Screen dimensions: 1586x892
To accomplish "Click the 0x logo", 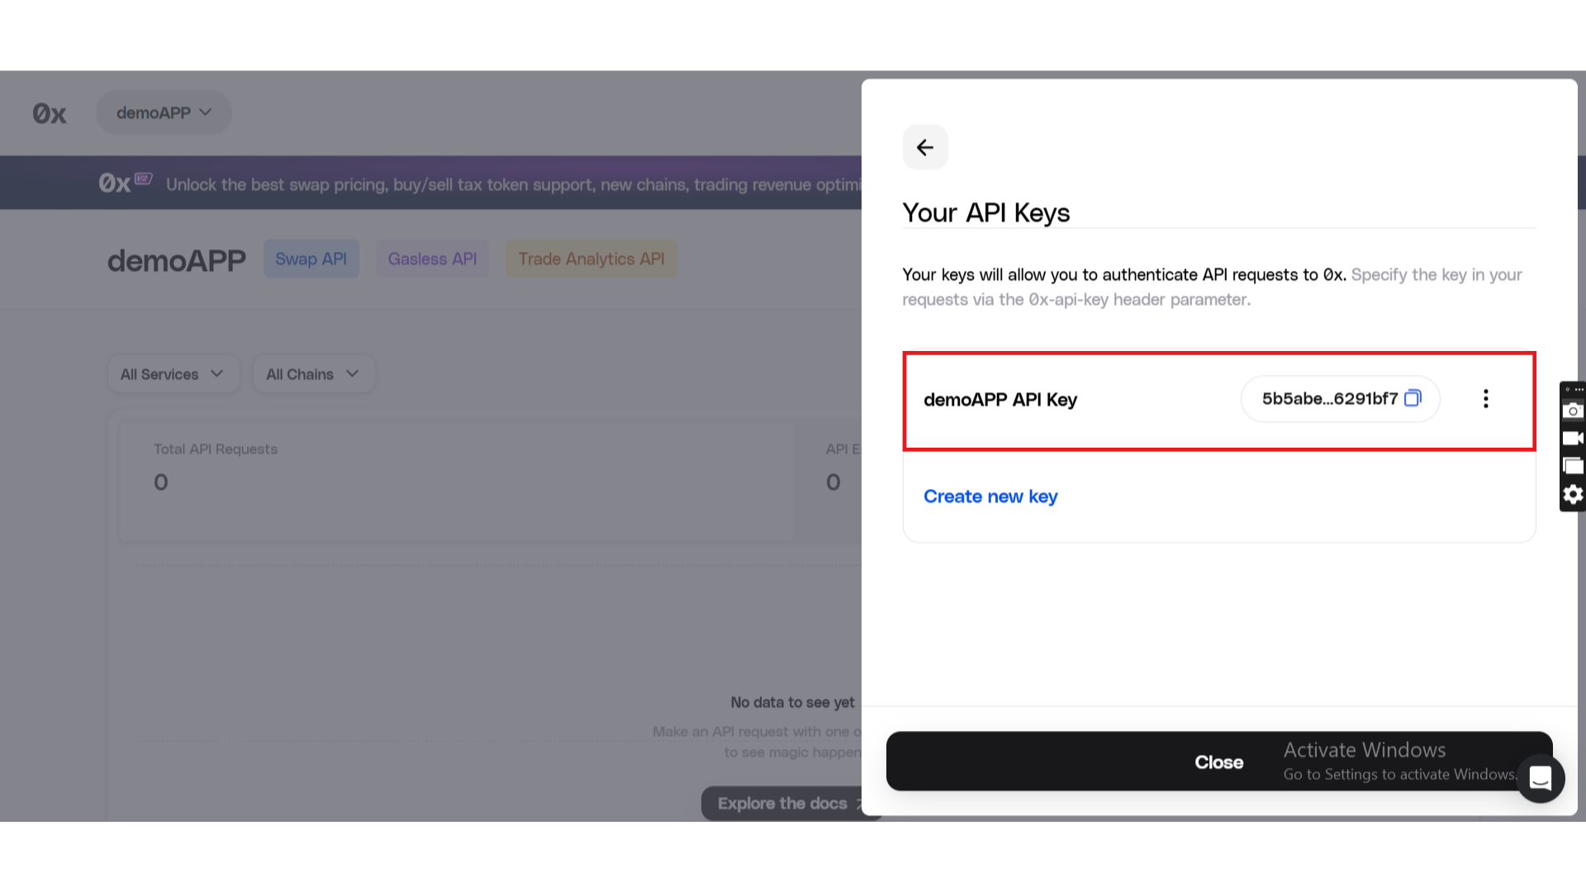I will pos(50,113).
